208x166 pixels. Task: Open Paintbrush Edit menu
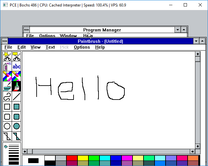pos(21,47)
